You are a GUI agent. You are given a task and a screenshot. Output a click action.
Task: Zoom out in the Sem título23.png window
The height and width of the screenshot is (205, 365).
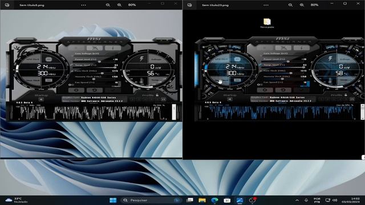click(x=290, y=5)
